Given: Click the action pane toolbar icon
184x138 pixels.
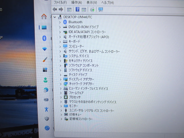Looking at the screenshot, I should 84,9.
